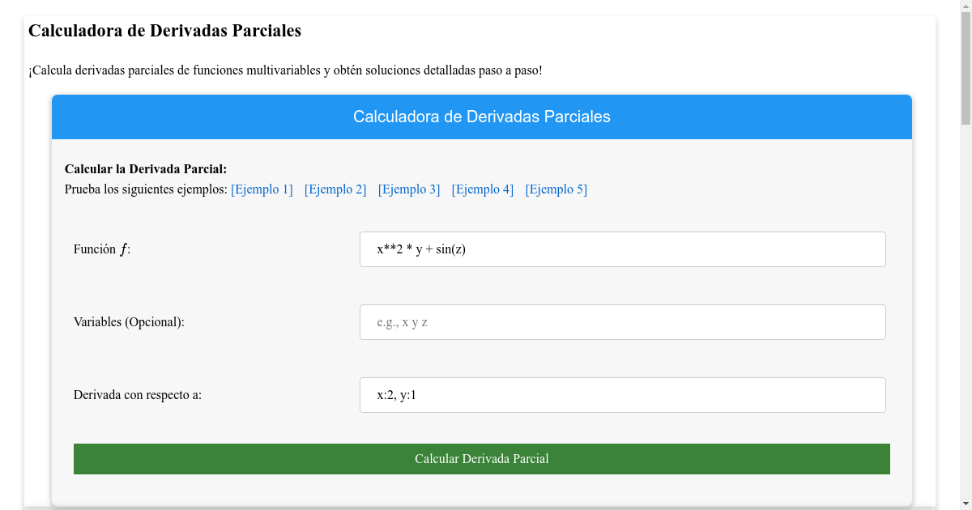This screenshot has height=510, width=972.
Task: Click the placeholder text e.g., x y z
Action: coord(403,321)
